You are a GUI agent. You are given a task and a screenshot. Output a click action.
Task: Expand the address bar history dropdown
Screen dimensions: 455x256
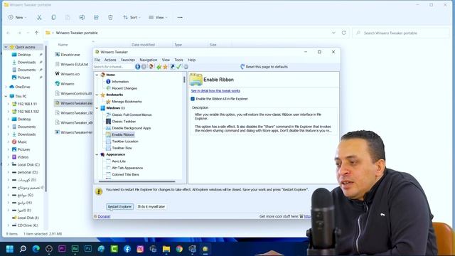(x=333, y=33)
